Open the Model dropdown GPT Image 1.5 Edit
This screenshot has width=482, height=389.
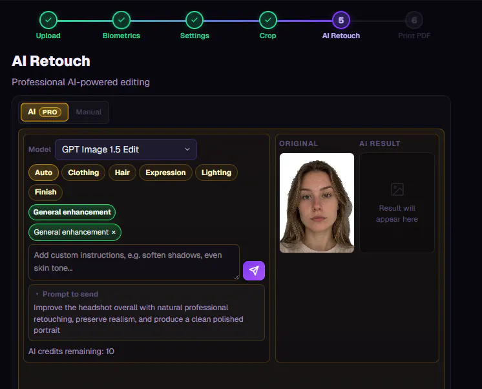click(126, 149)
